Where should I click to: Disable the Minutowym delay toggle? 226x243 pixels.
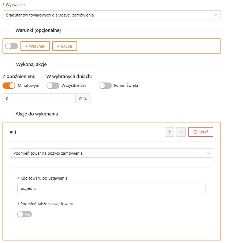pyautogui.click(x=9, y=85)
